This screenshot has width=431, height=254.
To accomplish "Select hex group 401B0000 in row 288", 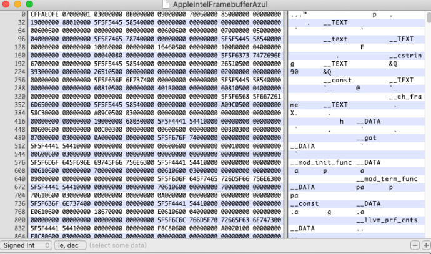I will point(172,89).
